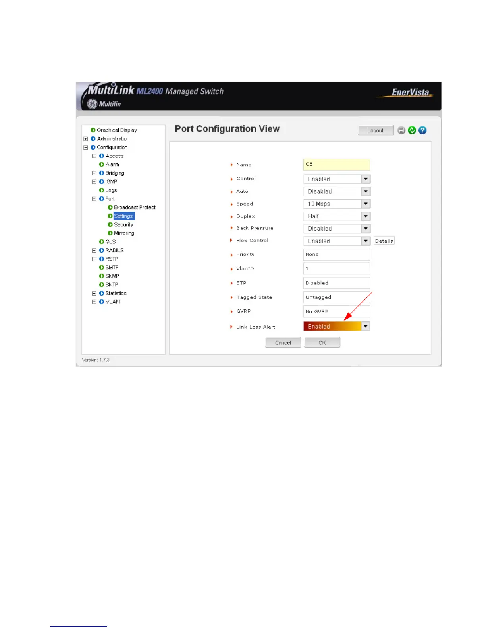Expand the Administration tree node
486x630 pixels.
86,139
